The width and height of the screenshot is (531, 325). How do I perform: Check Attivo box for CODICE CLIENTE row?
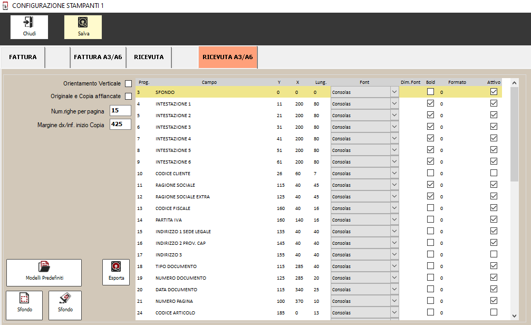click(x=494, y=173)
